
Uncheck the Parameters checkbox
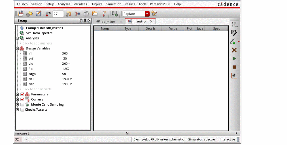pos(22,94)
